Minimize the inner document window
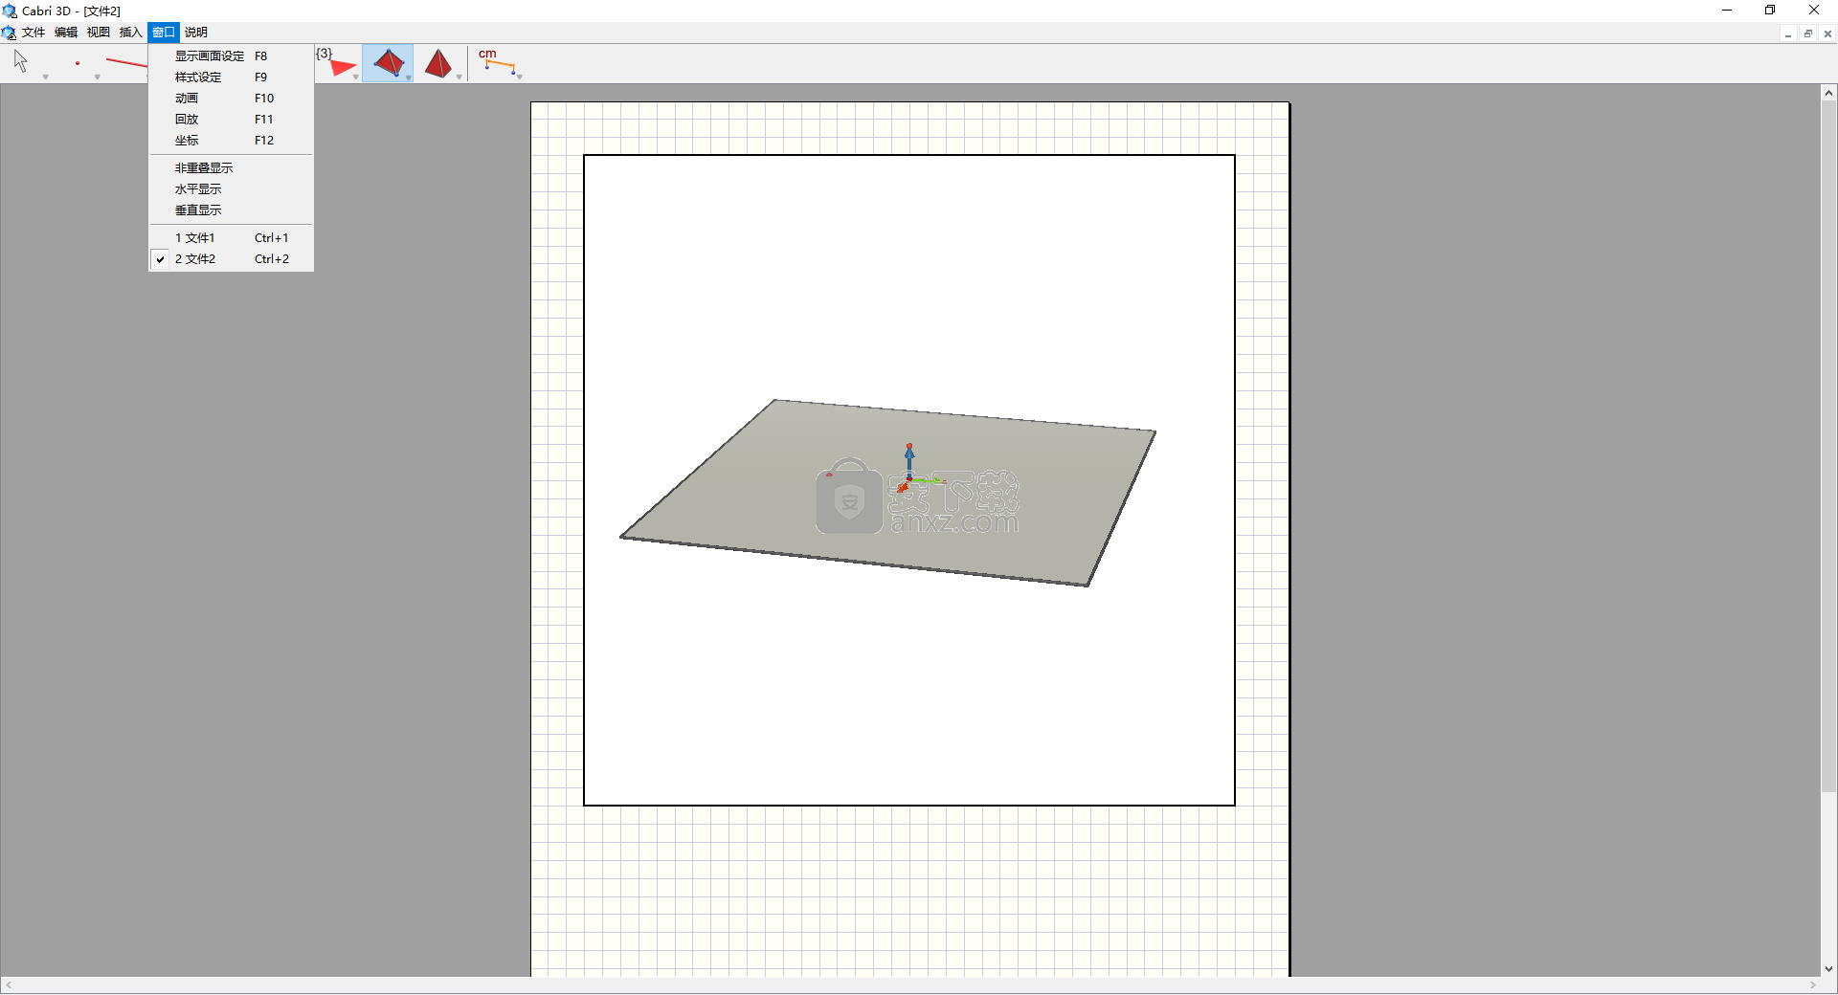 (1787, 33)
